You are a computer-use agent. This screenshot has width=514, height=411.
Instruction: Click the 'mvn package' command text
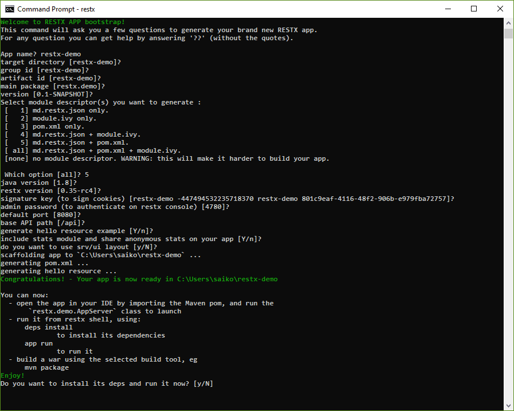tap(46, 367)
